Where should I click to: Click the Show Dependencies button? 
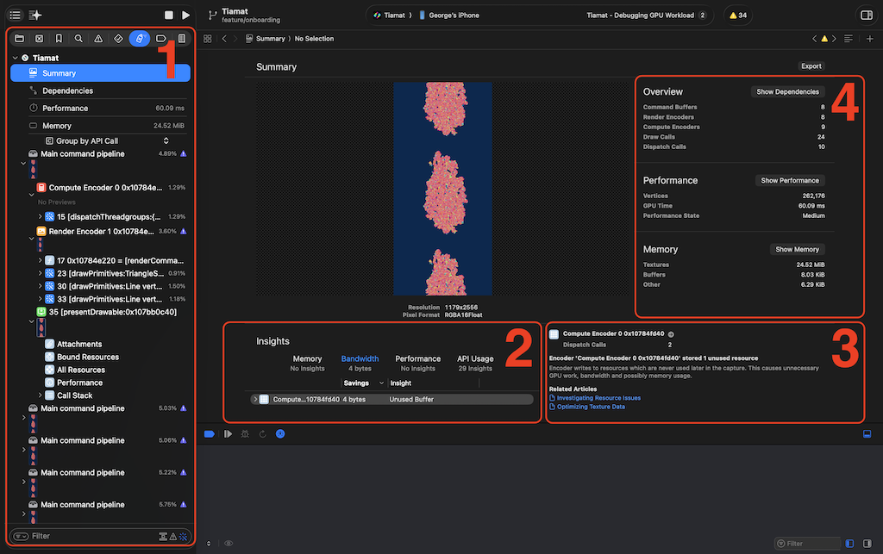[x=788, y=91]
